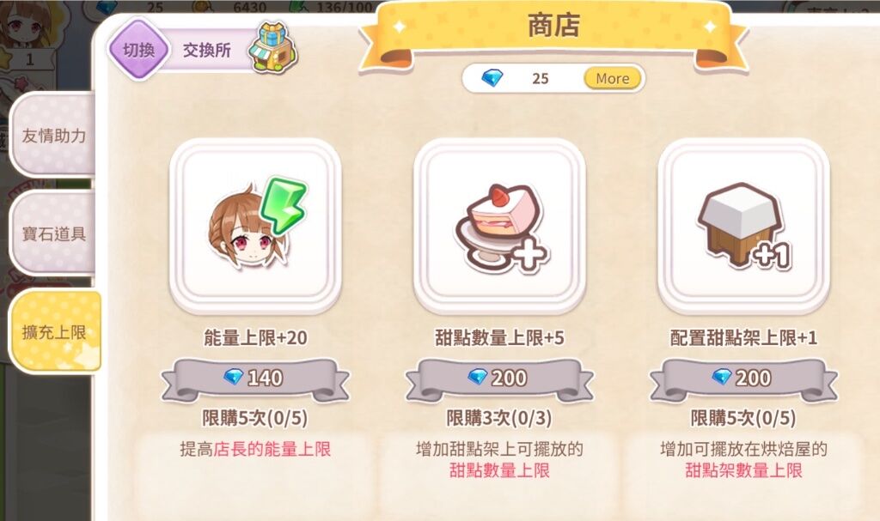
Task: Select the 友情助力 tab
Action: coord(52,135)
